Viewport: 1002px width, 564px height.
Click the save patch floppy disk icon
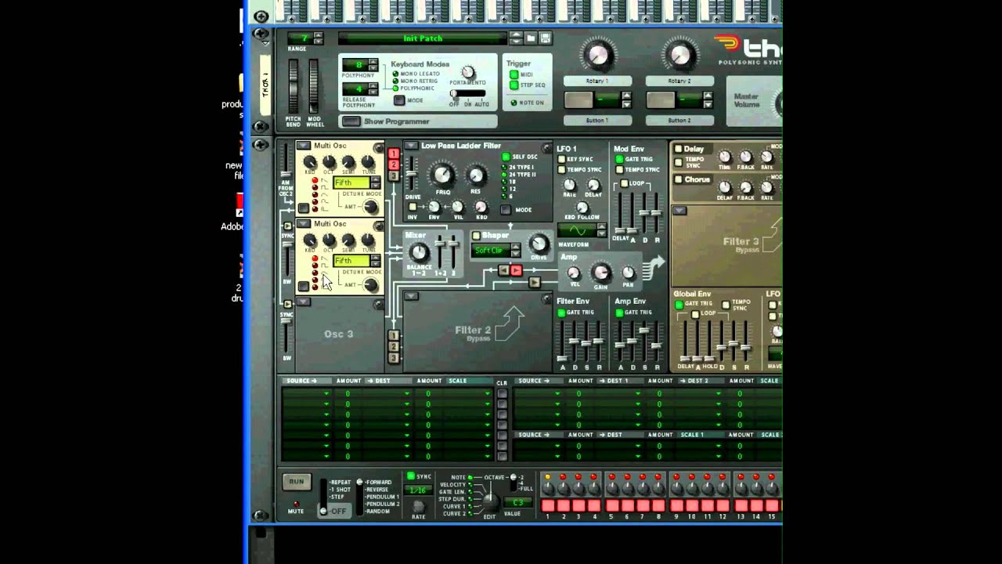(x=545, y=38)
